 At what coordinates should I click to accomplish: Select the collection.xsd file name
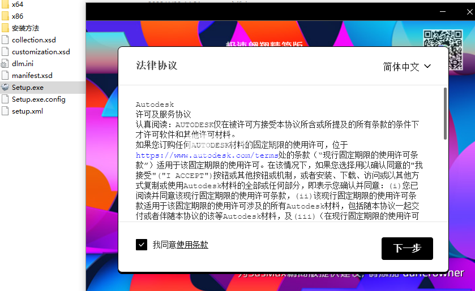click(x=33, y=40)
